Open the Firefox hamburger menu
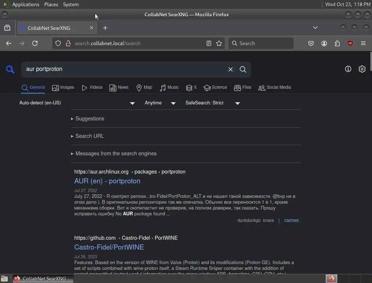Screen dimensions: 372x283 pyautogui.click(x=363, y=43)
